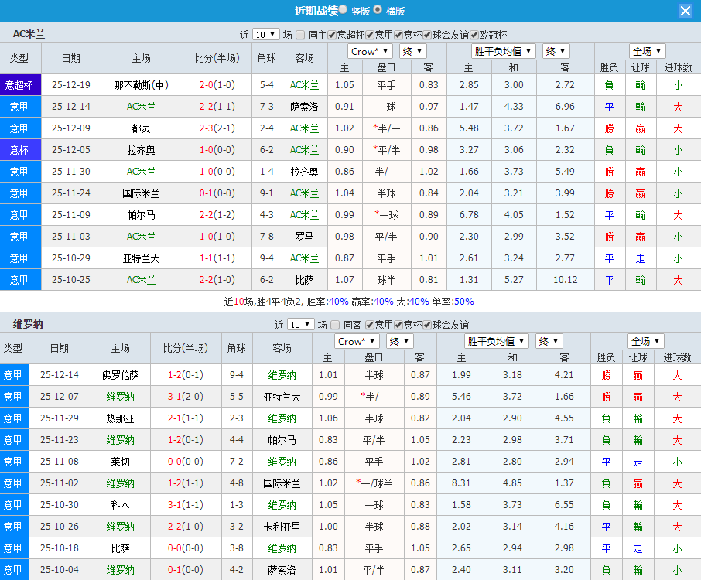Open the 全场 scope dropdown in 维罗纳 section

point(645,340)
